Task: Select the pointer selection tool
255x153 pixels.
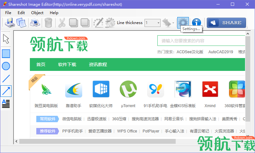Action: click(x=6, y=39)
